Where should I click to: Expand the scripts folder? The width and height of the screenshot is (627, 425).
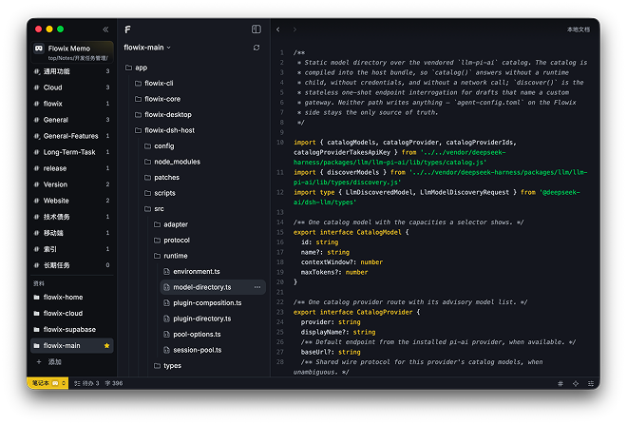(x=160, y=193)
